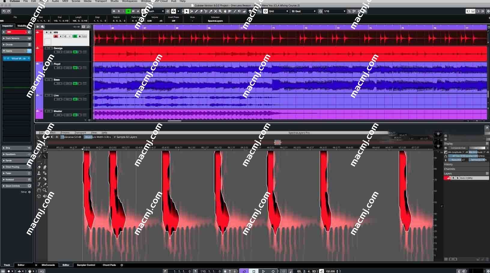490x273 pixels.
Task: Switch to the Visibility tab
Action: click(22, 26)
